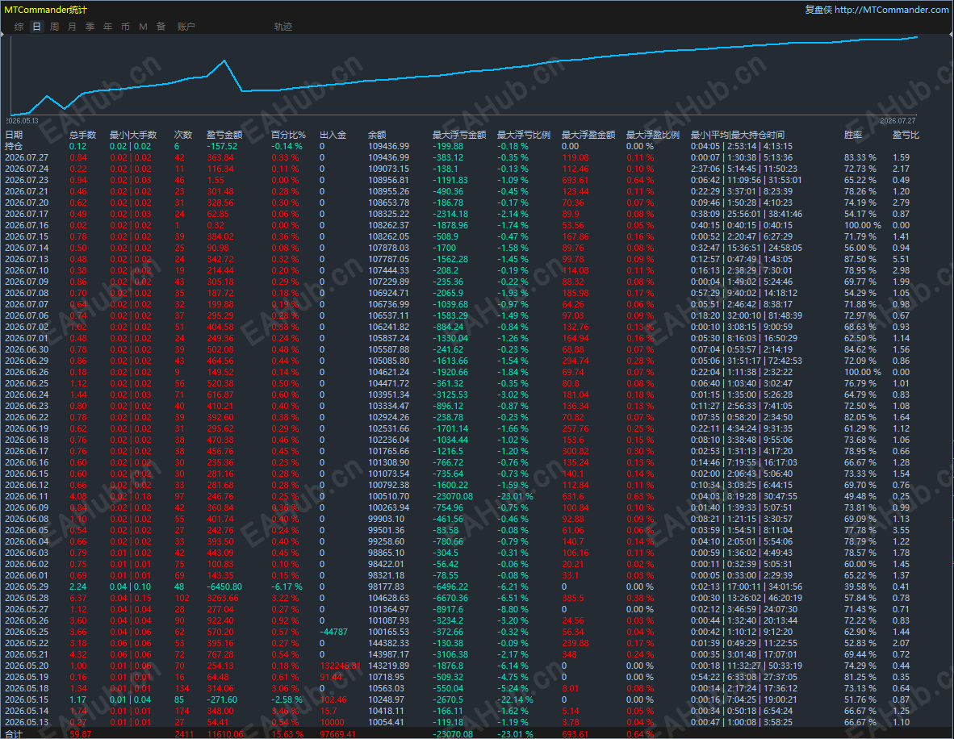This screenshot has width=954, height=739.
Task: Click the equity curve peak point
Action: pos(224,61)
